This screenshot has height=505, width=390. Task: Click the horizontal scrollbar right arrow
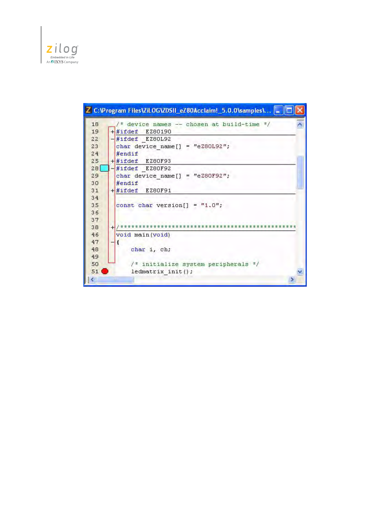pos(292,280)
